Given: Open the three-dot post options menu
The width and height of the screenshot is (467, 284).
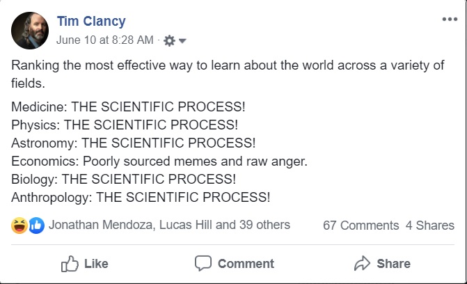Looking at the screenshot, I should click(450, 19).
